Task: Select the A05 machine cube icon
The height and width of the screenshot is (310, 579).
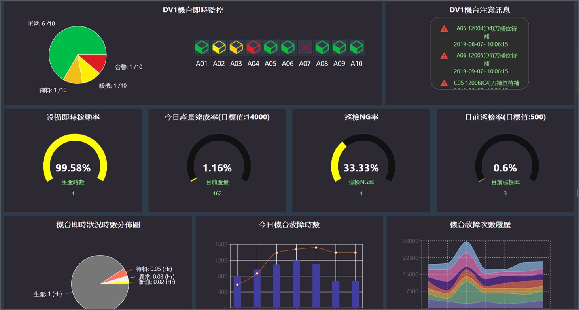Action: click(x=271, y=47)
